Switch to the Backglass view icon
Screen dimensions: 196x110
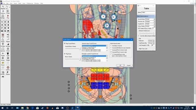(x=3, y=16)
